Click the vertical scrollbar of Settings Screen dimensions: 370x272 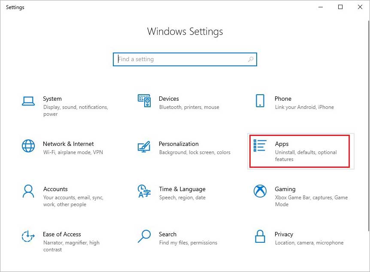369,125
